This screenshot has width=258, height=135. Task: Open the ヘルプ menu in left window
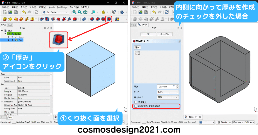click(85, 7)
